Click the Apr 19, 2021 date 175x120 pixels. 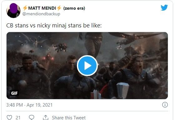[39, 105]
